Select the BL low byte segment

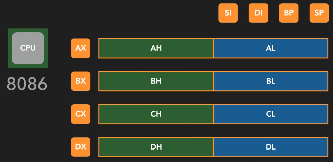pos(271,81)
